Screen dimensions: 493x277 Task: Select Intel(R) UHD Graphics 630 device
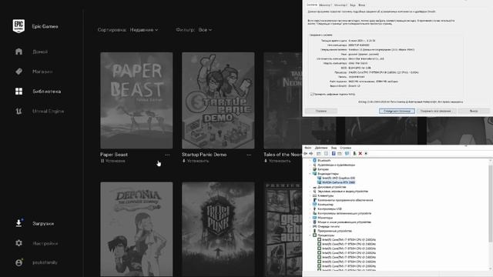(x=336, y=178)
